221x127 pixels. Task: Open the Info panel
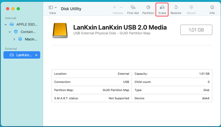click(212, 8)
